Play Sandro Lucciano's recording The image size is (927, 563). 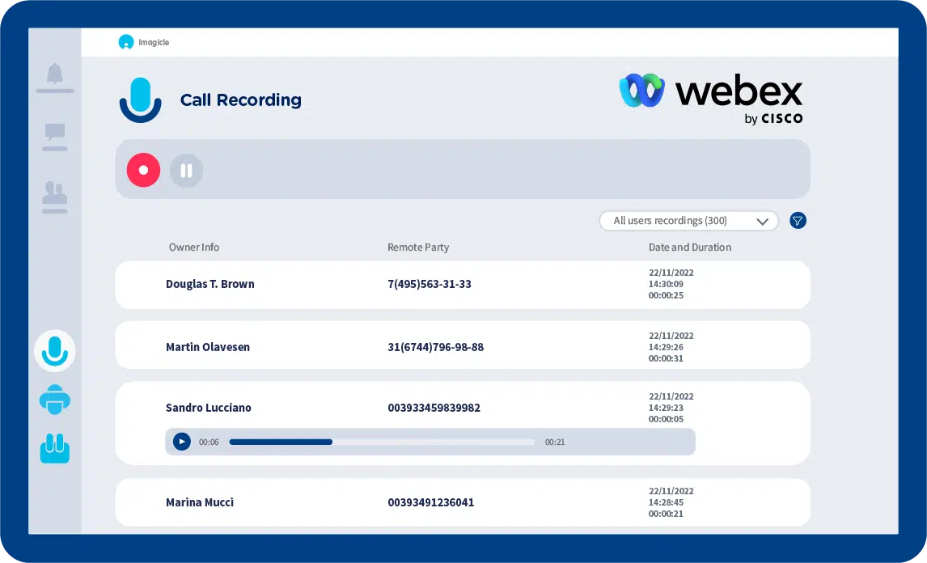coord(182,442)
